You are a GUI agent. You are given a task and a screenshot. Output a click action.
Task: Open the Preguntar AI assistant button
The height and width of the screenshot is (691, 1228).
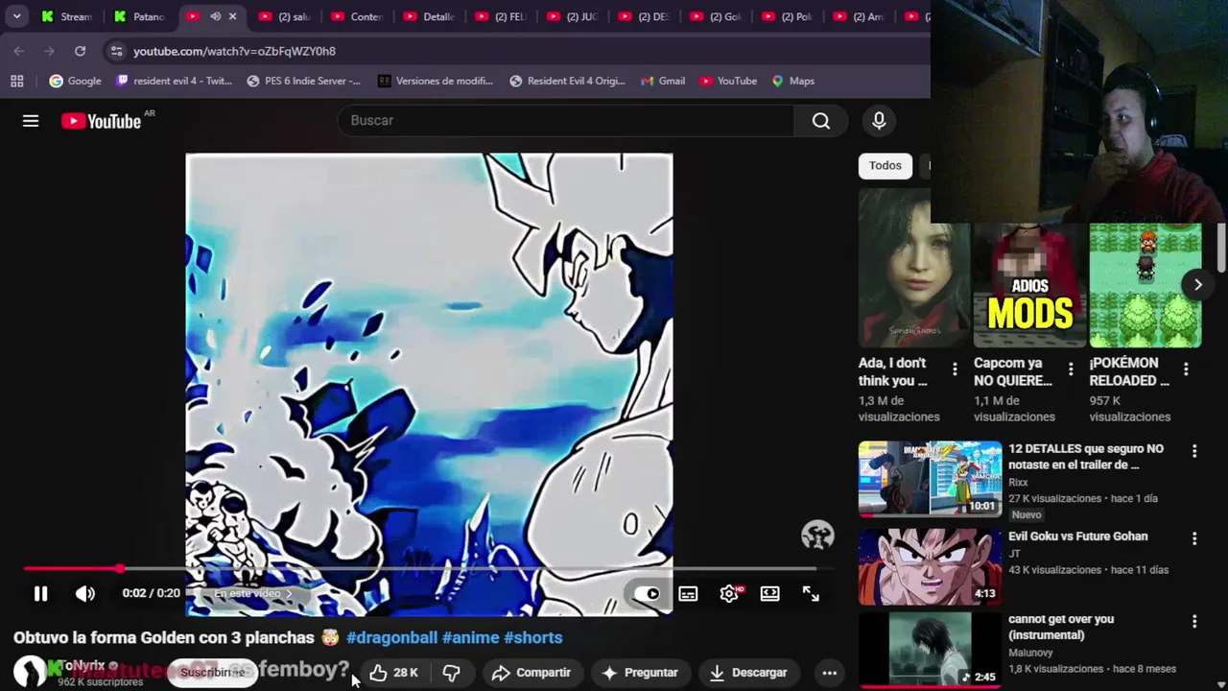coord(640,673)
